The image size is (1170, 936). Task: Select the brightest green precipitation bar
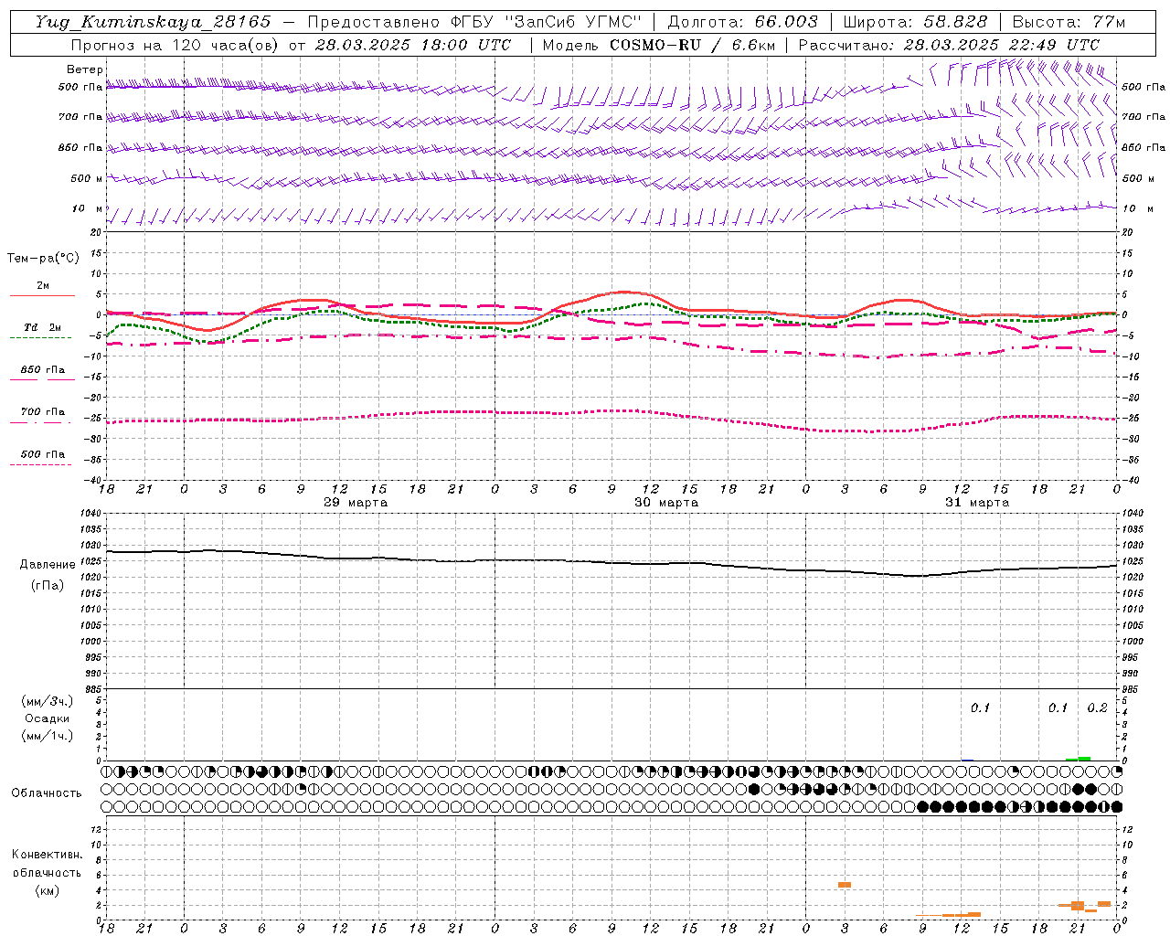tap(1084, 758)
